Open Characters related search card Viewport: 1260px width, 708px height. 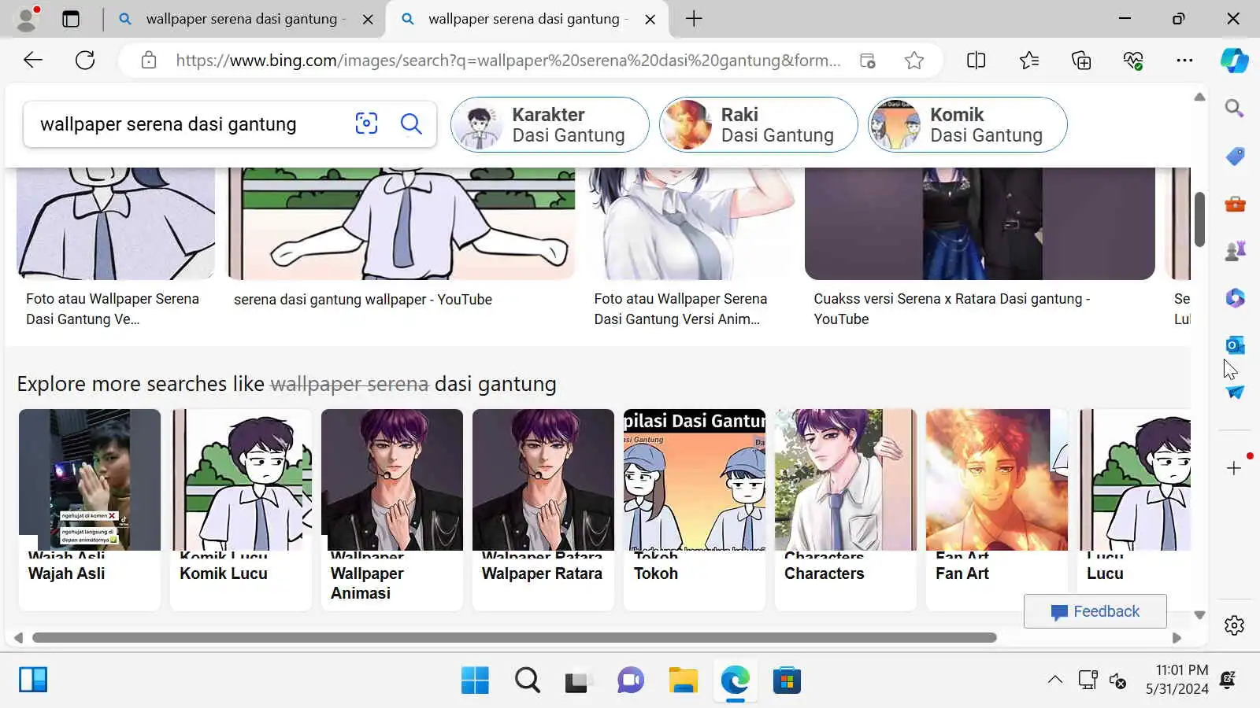pos(846,509)
